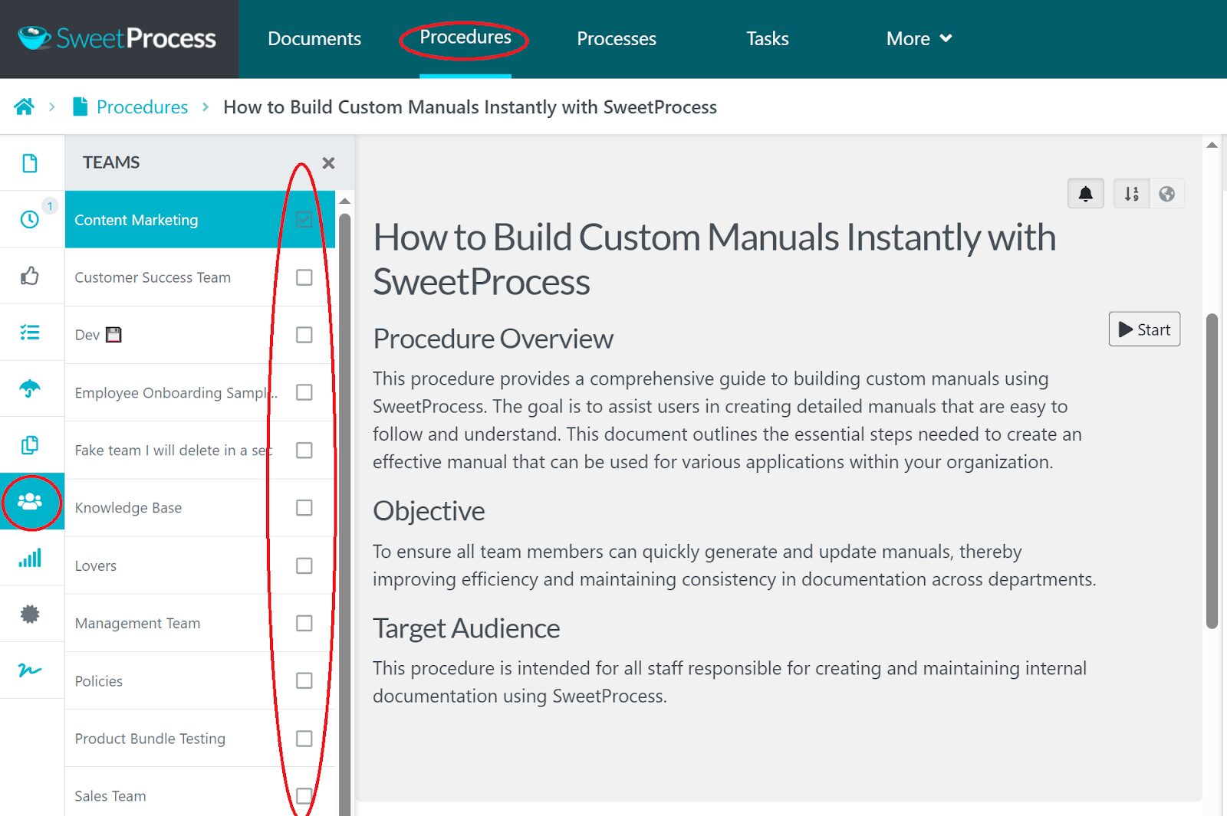Go to Procedures breadcrumb link
The height and width of the screenshot is (816, 1227).
[142, 107]
